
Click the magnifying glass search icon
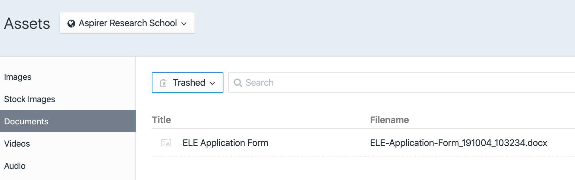[x=238, y=83]
